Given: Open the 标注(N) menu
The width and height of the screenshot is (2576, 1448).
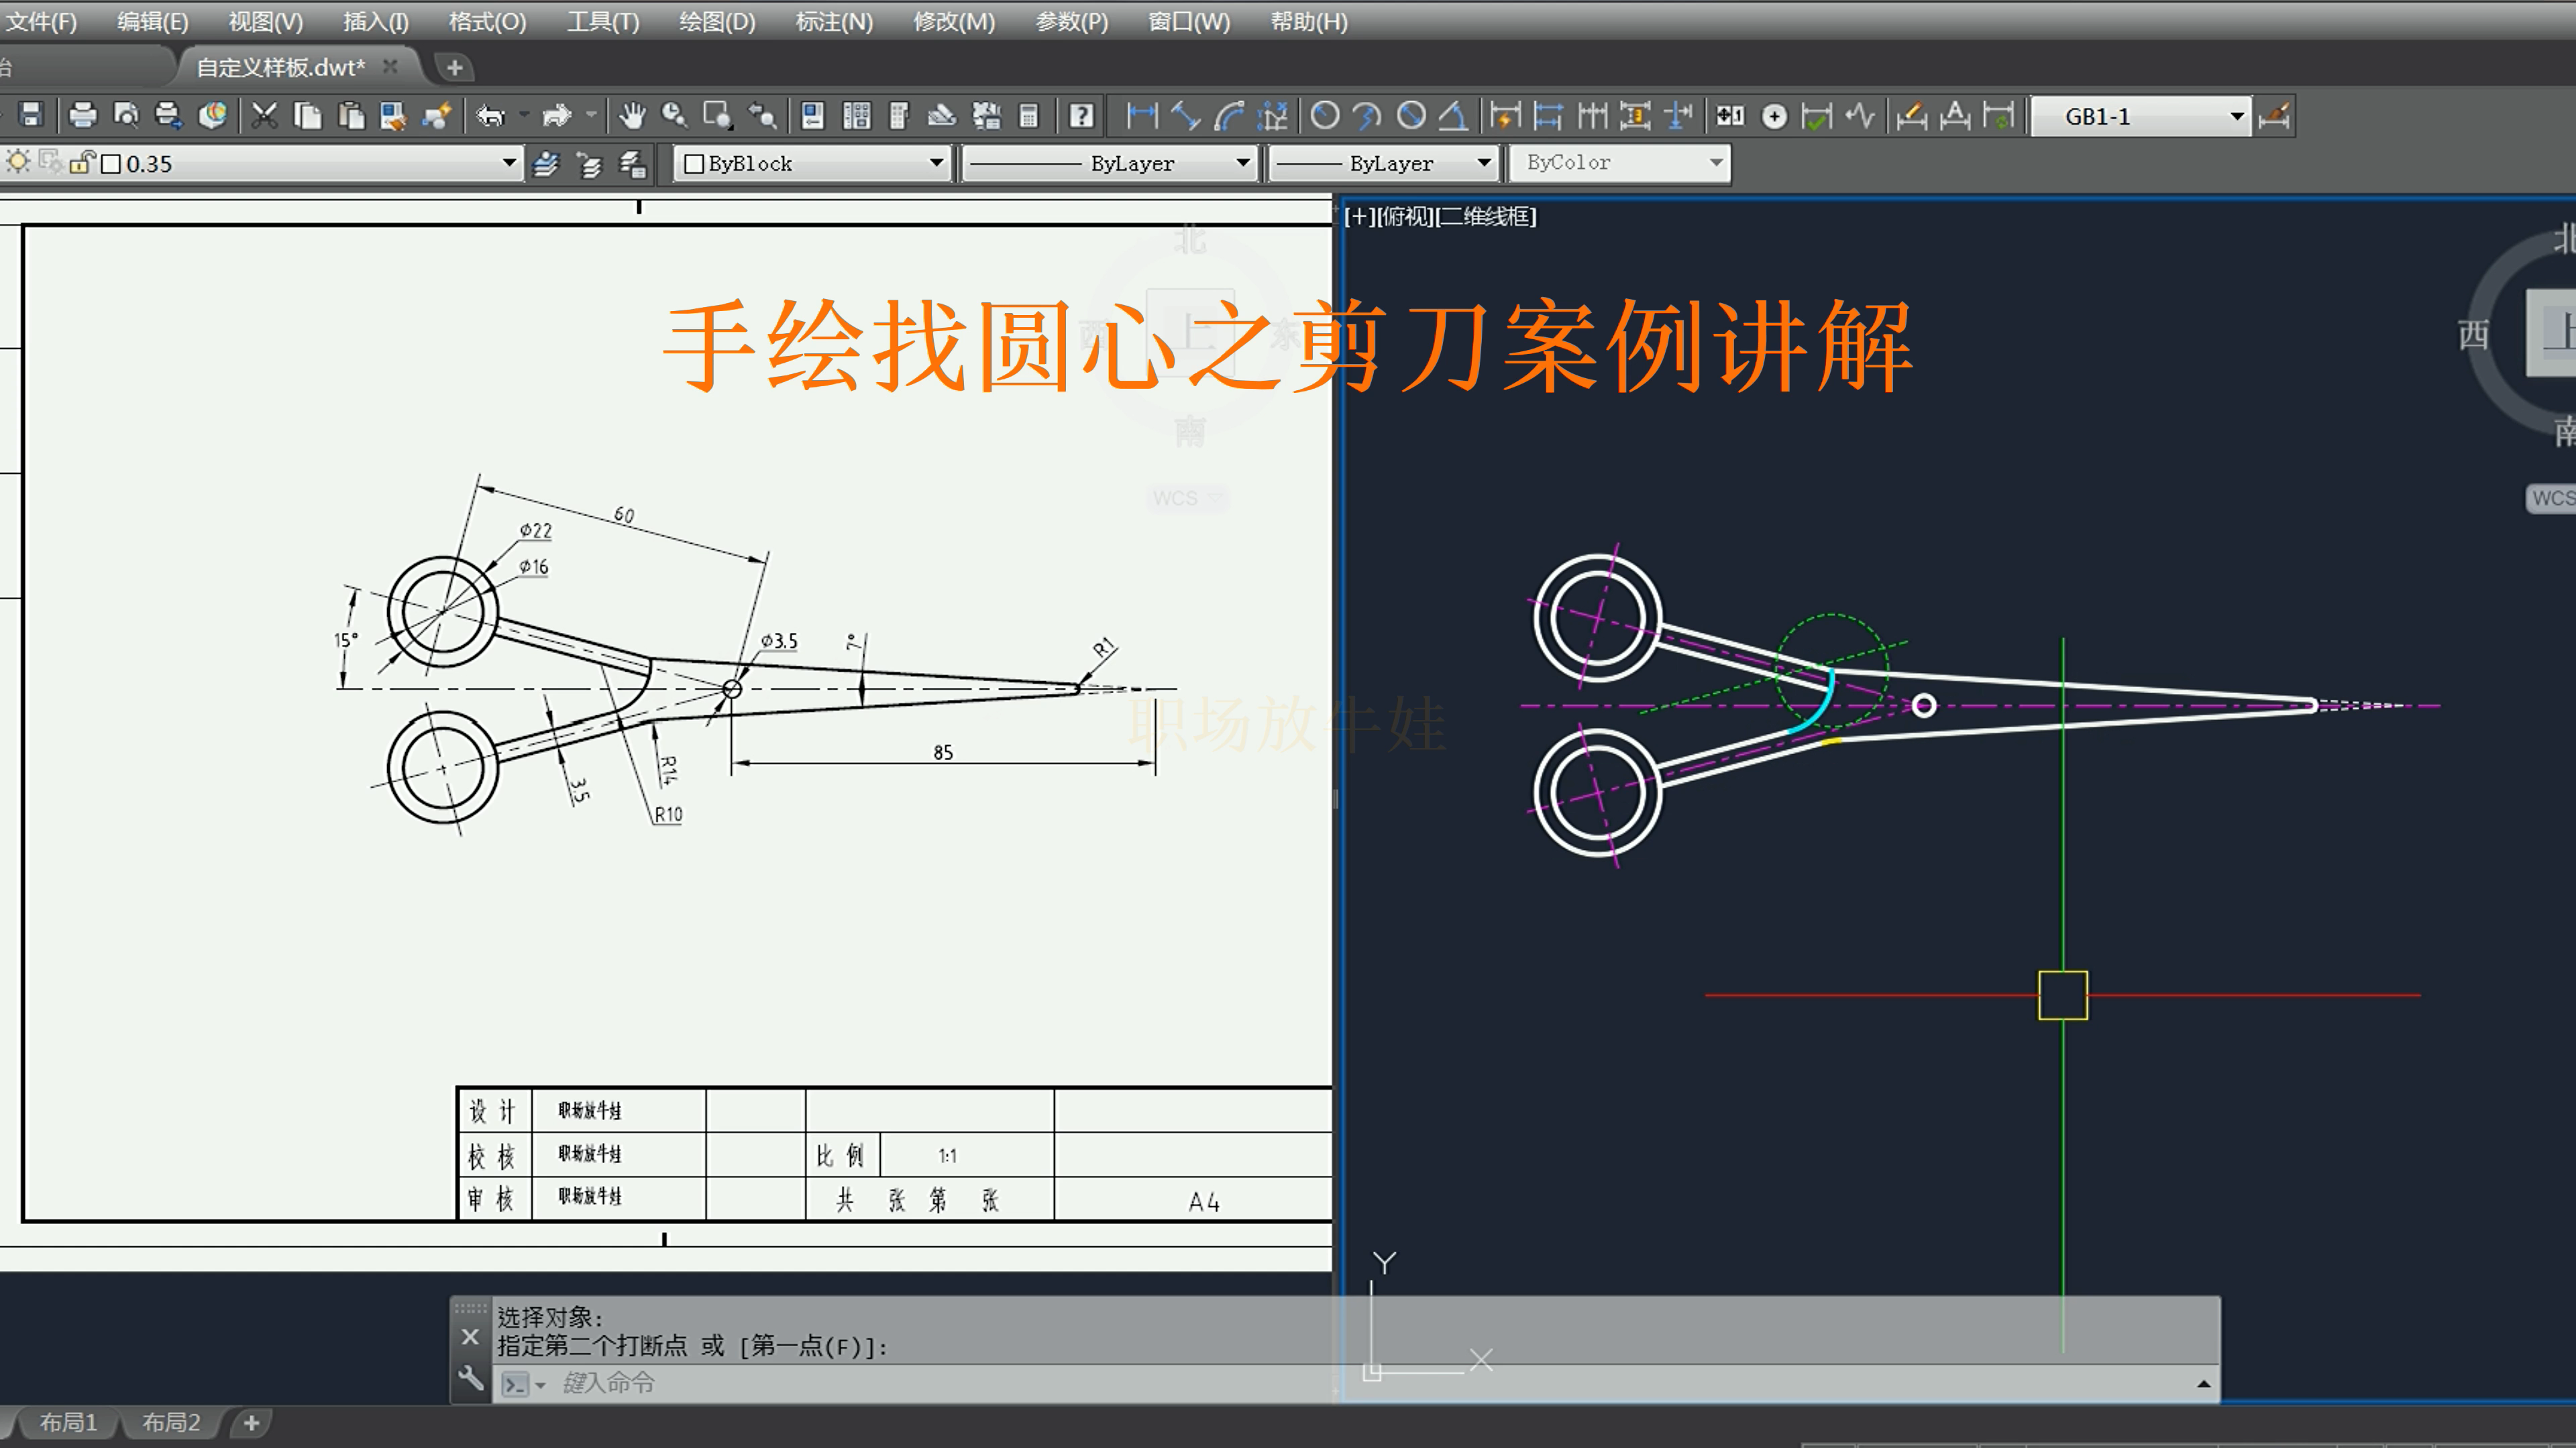Looking at the screenshot, I should [x=834, y=21].
